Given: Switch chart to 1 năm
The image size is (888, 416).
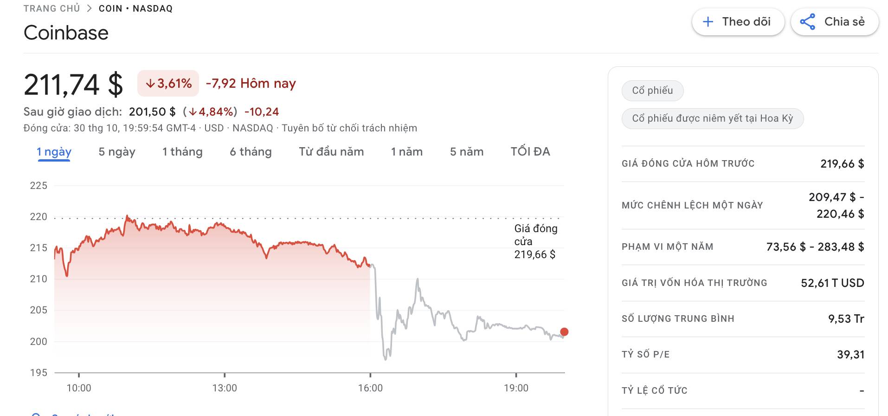Looking at the screenshot, I should click(x=407, y=152).
